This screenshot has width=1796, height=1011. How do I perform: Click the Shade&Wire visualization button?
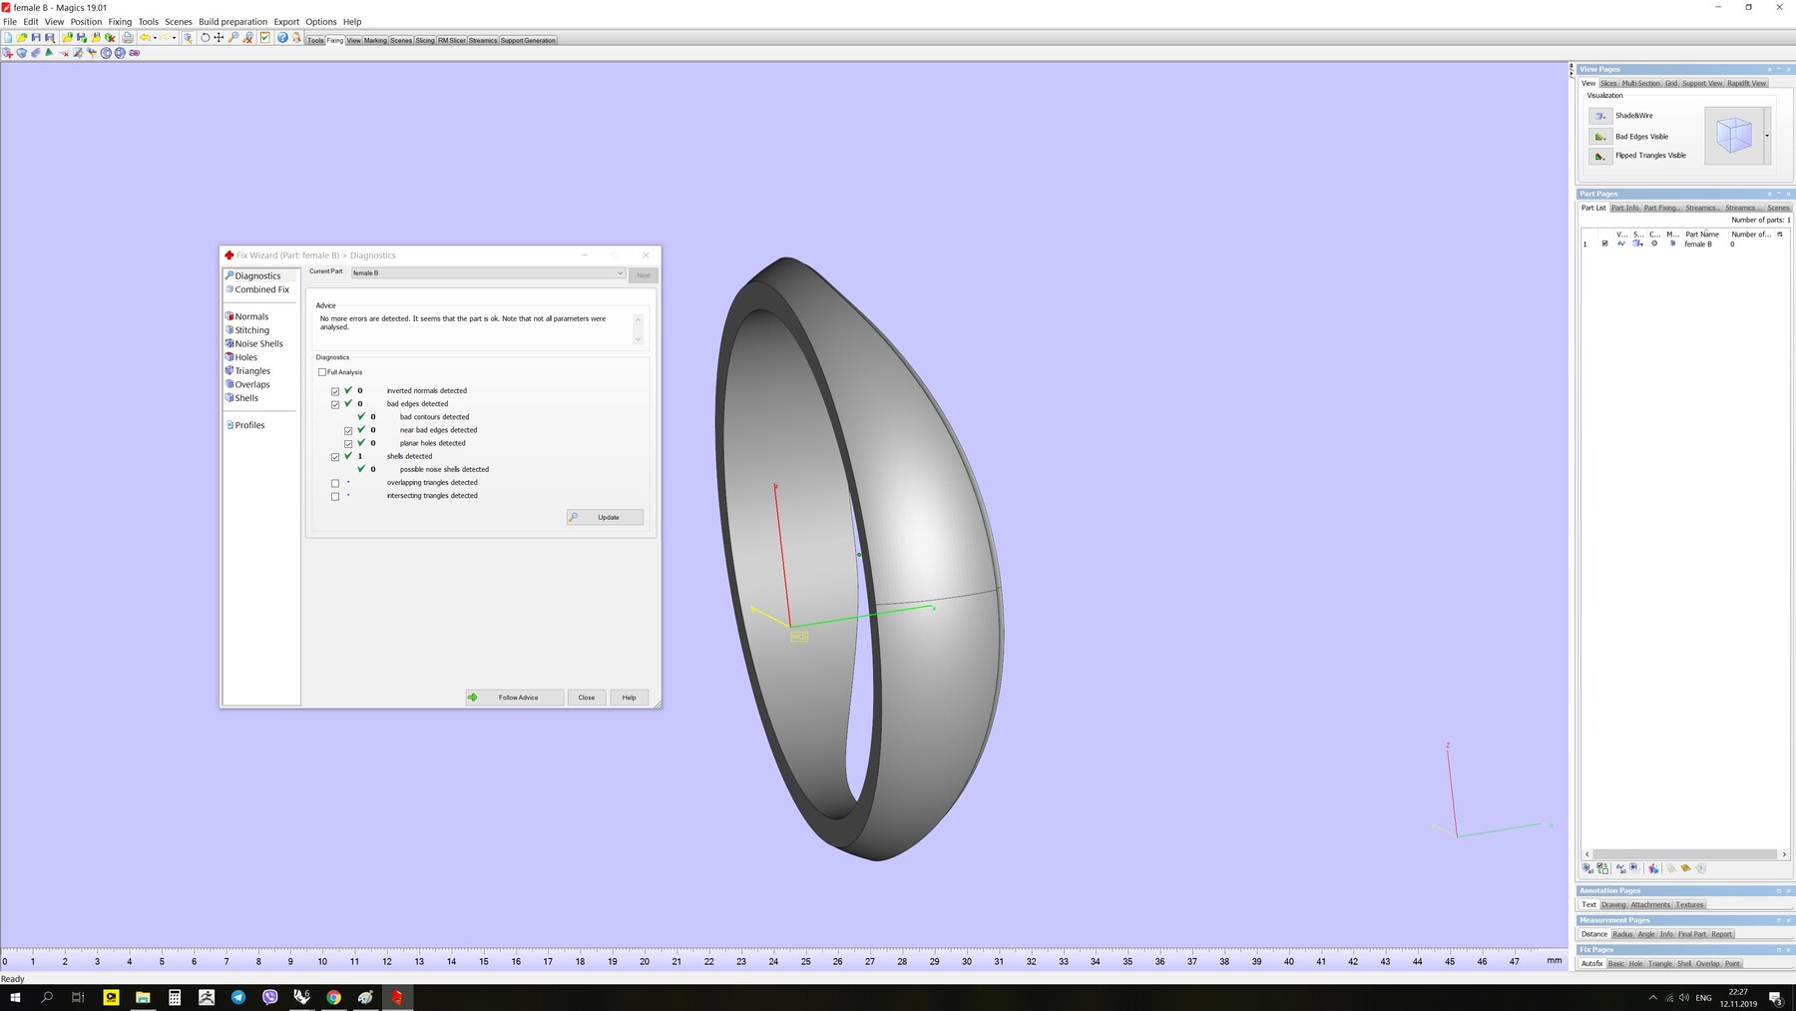click(x=1600, y=116)
